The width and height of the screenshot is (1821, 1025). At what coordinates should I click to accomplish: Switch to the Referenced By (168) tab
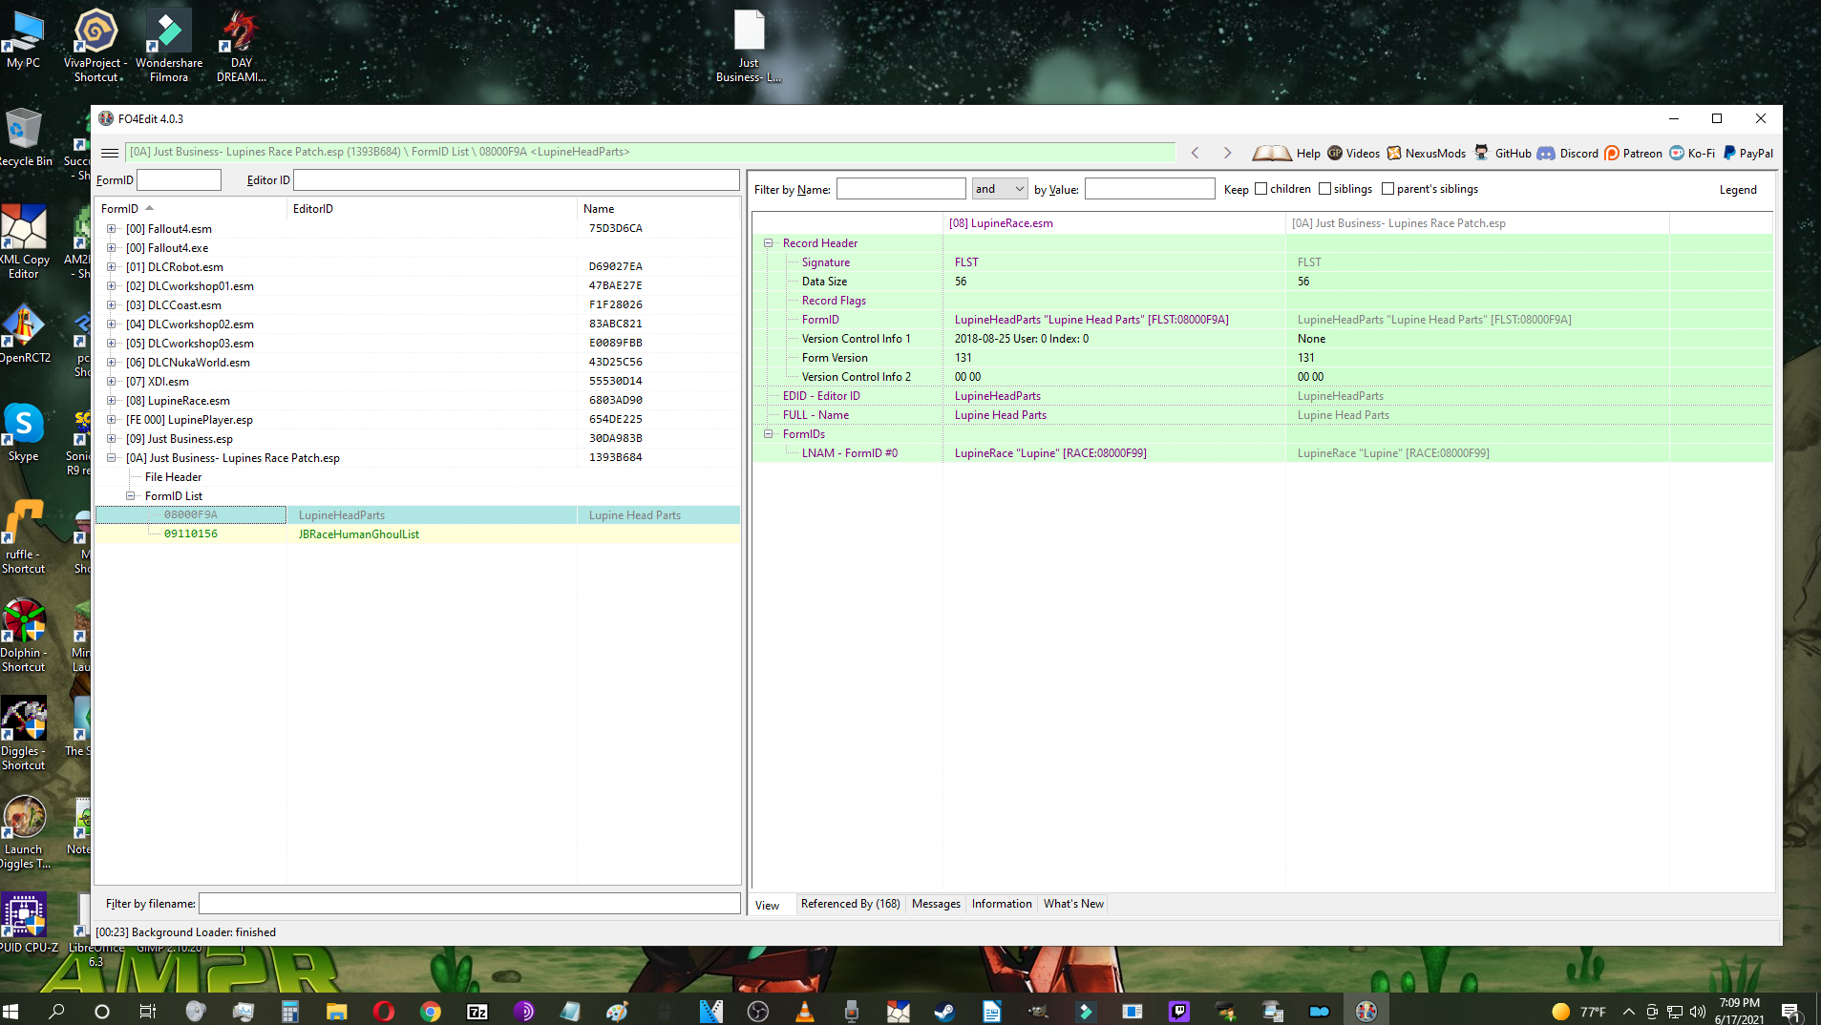pyautogui.click(x=850, y=904)
